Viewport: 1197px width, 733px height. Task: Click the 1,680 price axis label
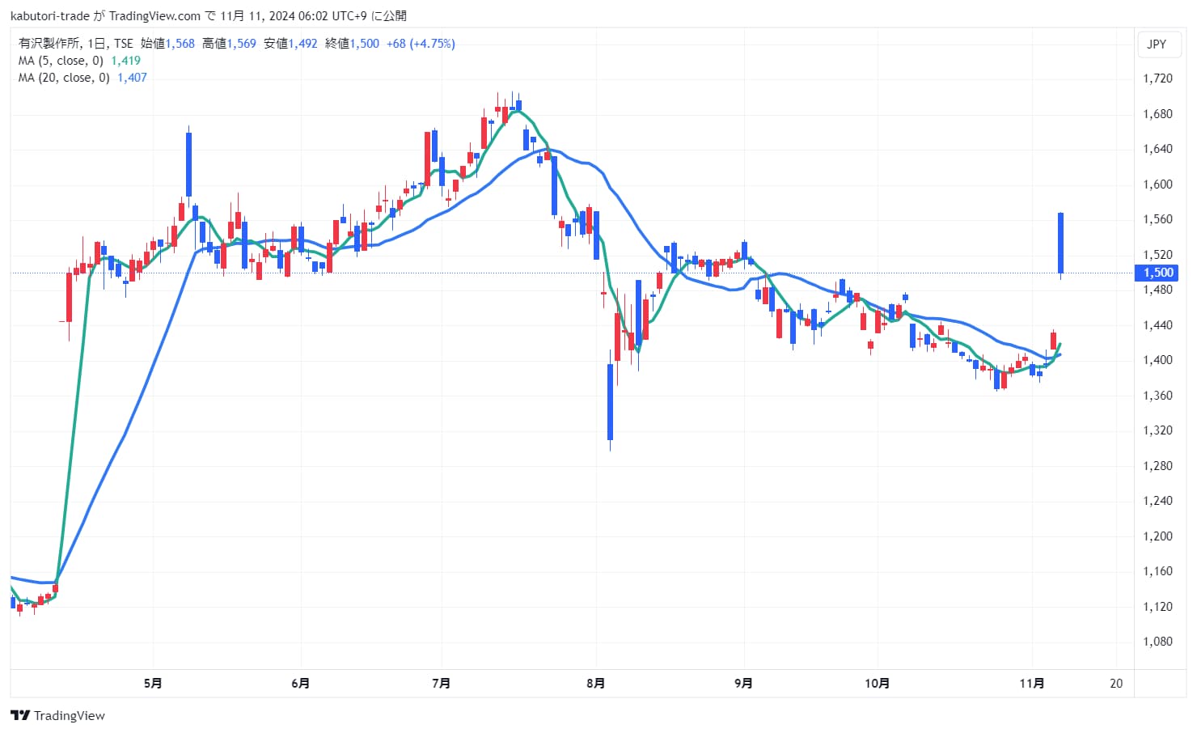pos(1157,114)
